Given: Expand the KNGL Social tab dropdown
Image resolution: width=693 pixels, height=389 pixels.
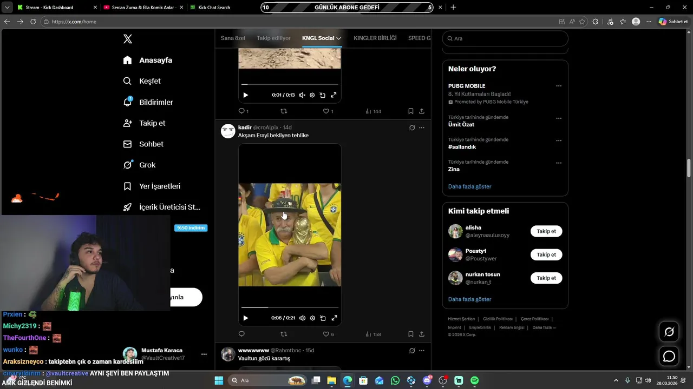Looking at the screenshot, I should coord(338,38).
